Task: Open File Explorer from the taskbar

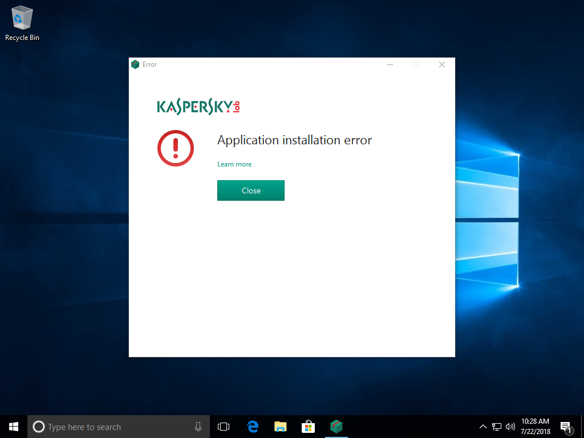Action: (x=280, y=427)
